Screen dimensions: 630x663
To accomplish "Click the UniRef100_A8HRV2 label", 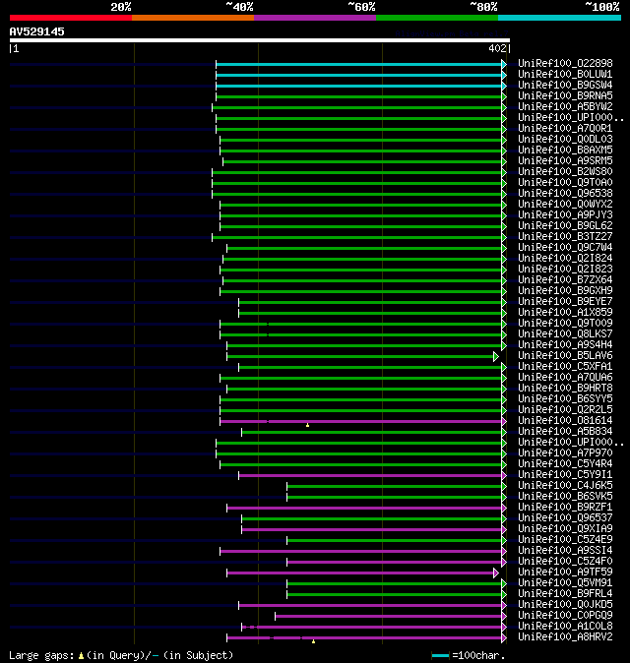I will (565, 637).
